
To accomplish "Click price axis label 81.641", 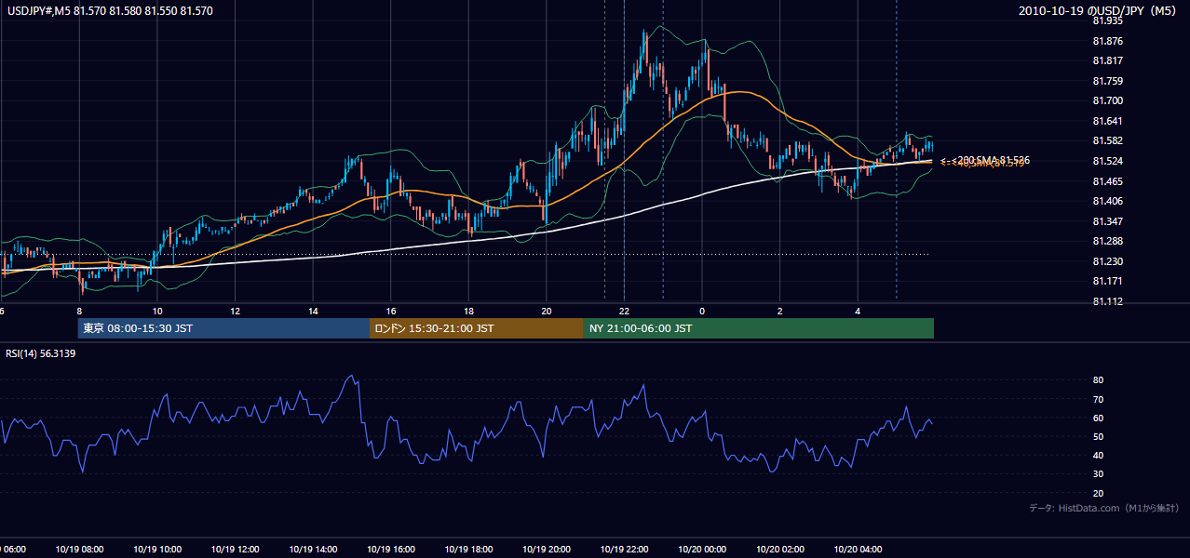I will (x=1107, y=121).
